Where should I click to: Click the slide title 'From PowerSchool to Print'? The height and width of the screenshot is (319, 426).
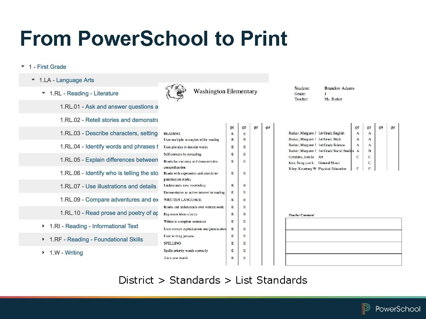[153, 39]
